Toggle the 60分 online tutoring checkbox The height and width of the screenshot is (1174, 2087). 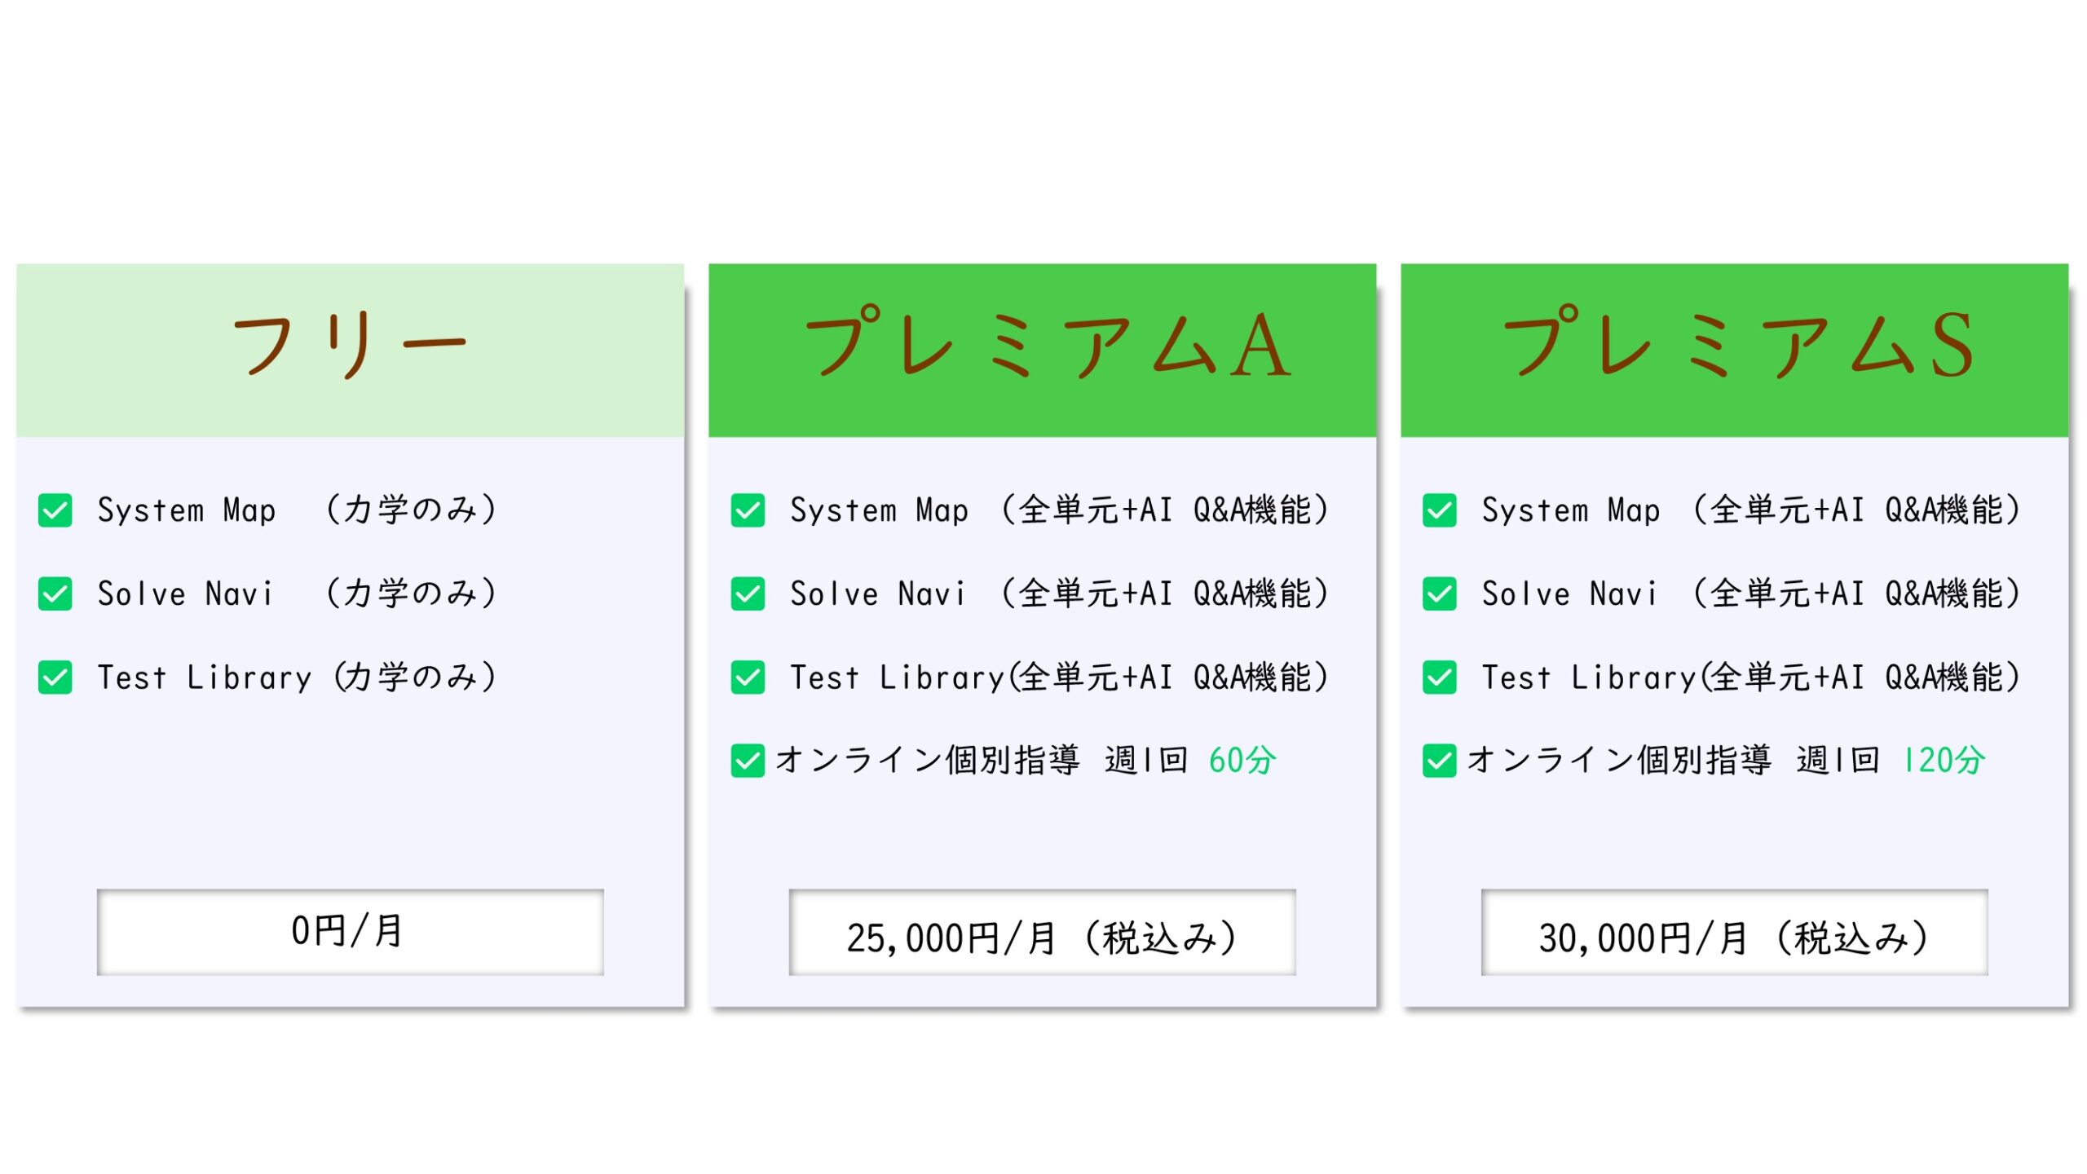(x=748, y=761)
